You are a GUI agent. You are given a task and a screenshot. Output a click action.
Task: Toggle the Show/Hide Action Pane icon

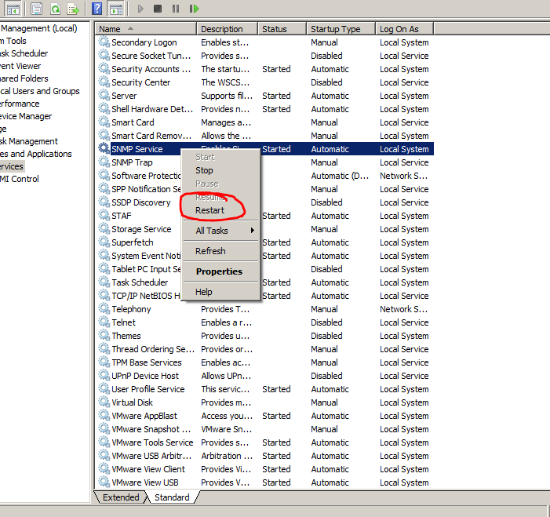pyautogui.click(x=115, y=9)
